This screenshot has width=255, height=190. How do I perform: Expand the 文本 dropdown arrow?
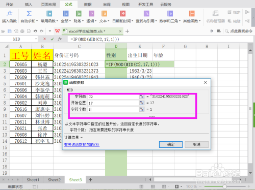(x=108, y=21)
